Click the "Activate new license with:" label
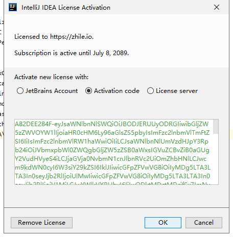This screenshot has height=237, width=233. pos(52,77)
